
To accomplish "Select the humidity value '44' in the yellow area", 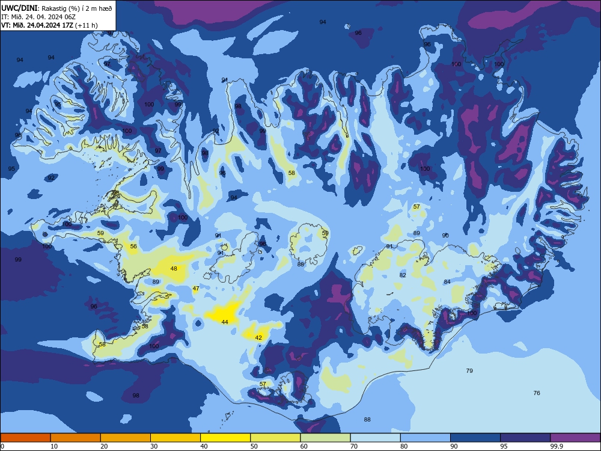I will [x=225, y=322].
